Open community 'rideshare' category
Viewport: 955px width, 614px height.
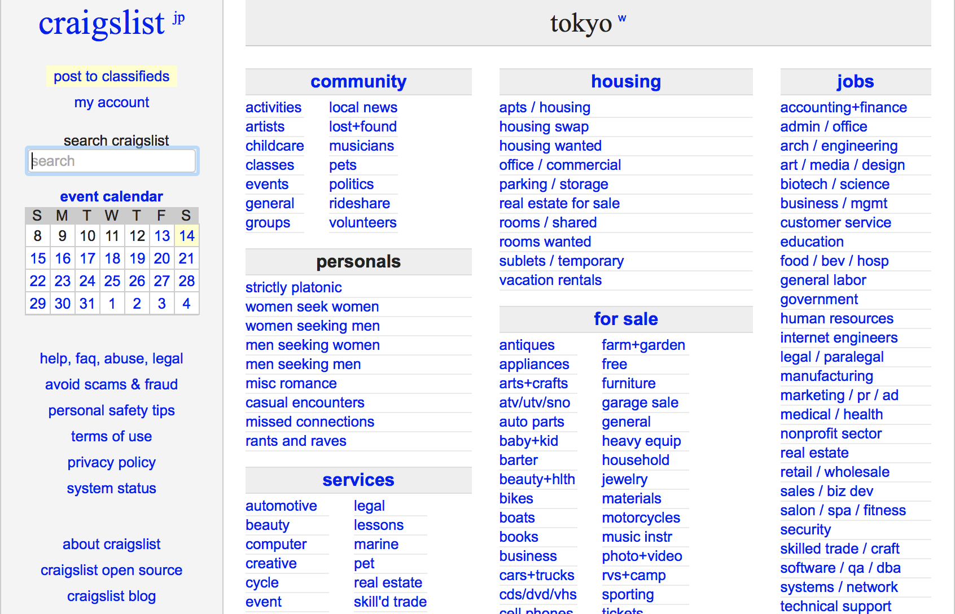(360, 203)
